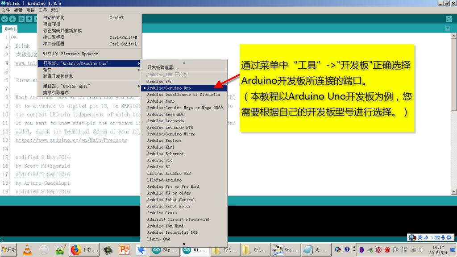The width and height of the screenshot is (457, 257).
Task: Select the Arduino Nano board
Action: pyautogui.click(x=184, y=101)
